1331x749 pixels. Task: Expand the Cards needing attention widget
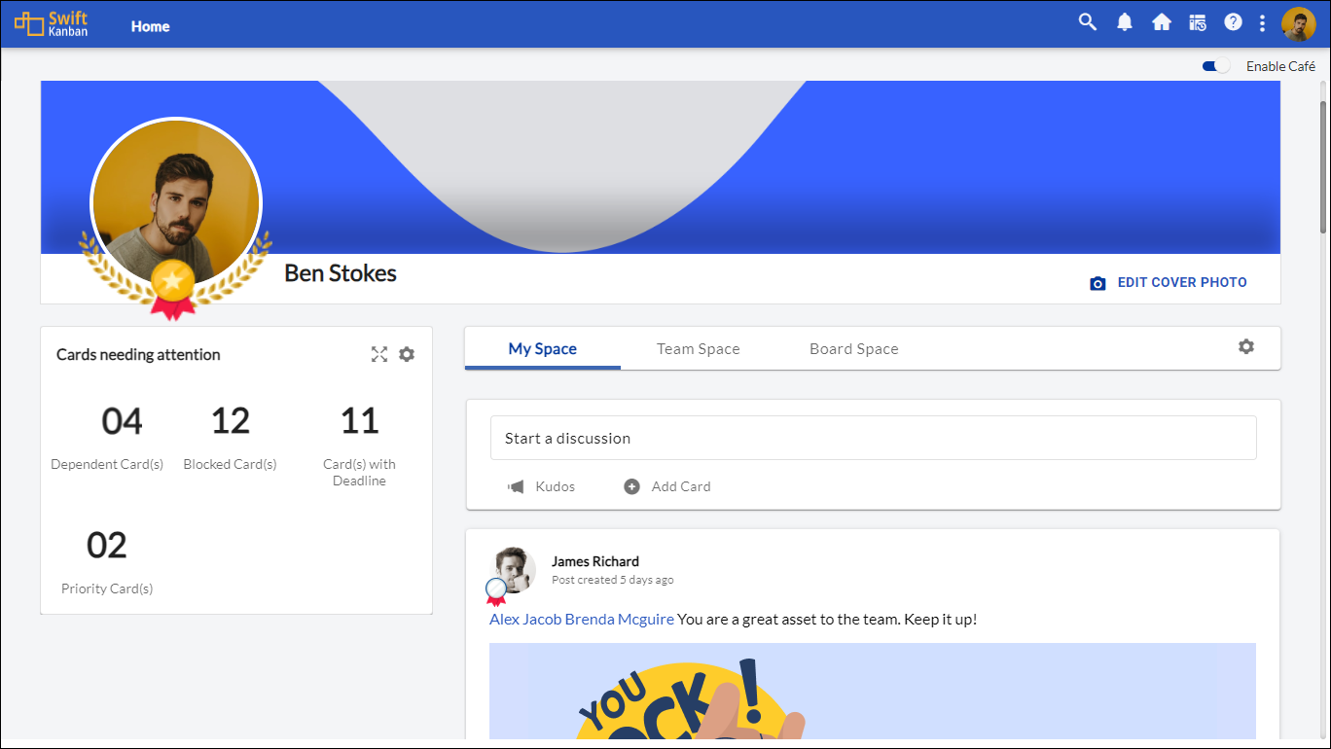click(379, 354)
